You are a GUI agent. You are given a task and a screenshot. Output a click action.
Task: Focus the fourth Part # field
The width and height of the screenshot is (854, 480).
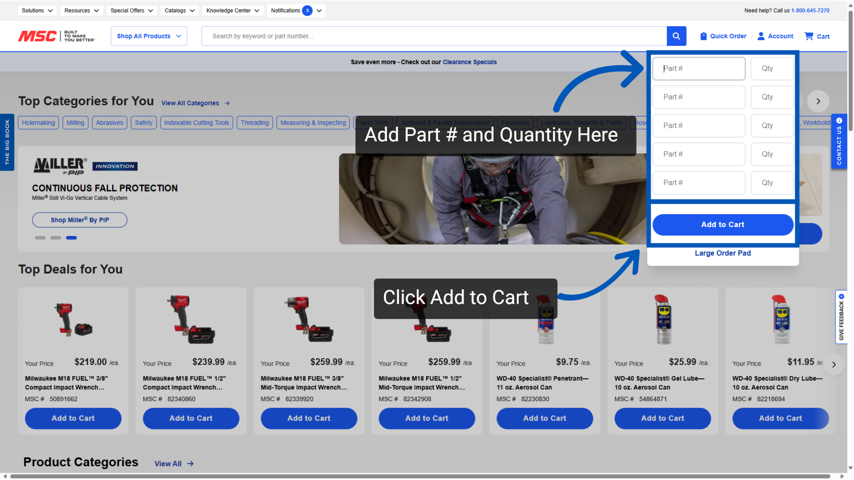[x=699, y=154]
